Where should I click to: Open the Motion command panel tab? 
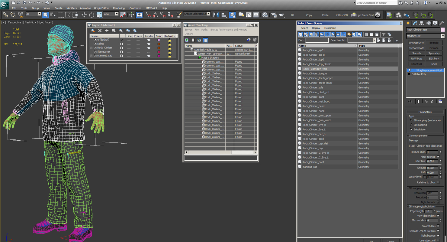pyautogui.click(x=429, y=23)
